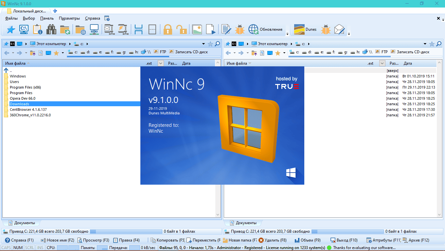Screen dimensions: 445x251
Task: Open left panel back history dropdown arrow
Action: coord(13,53)
